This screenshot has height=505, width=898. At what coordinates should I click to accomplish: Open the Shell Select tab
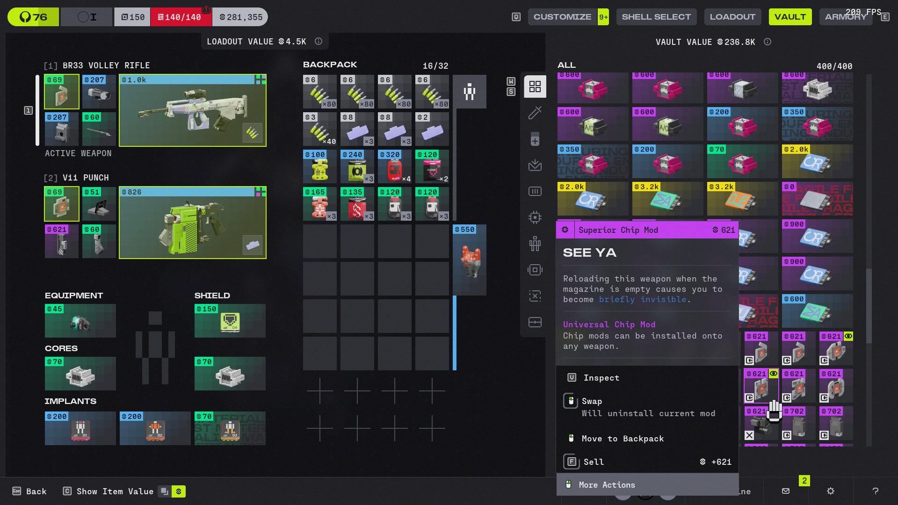click(x=656, y=17)
